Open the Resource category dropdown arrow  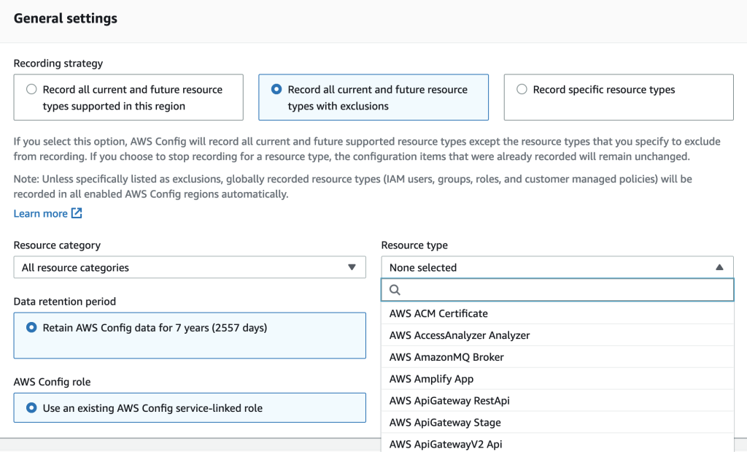click(355, 267)
